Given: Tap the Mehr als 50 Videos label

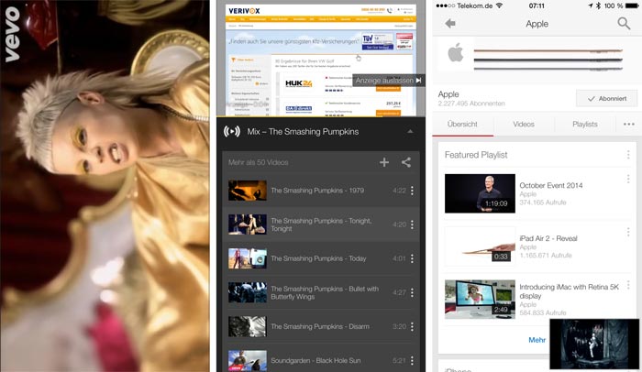Looking at the screenshot, I should point(259,162).
